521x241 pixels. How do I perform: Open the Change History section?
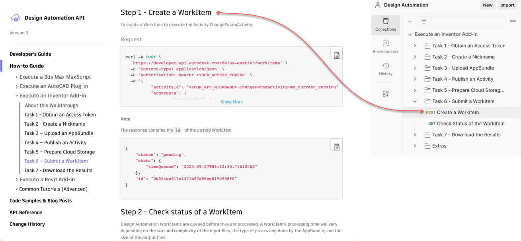(27, 224)
